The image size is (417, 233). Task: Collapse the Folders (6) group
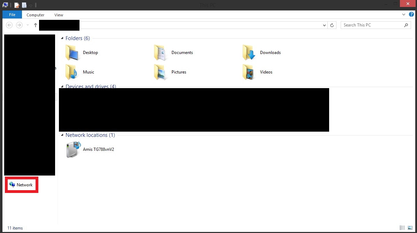tap(62, 38)
